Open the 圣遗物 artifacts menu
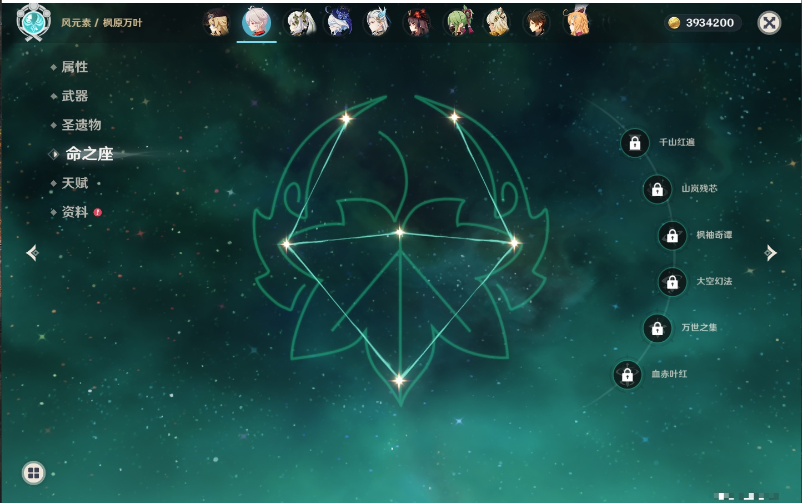This screenshot has width=802, height=503. (82, 125)
